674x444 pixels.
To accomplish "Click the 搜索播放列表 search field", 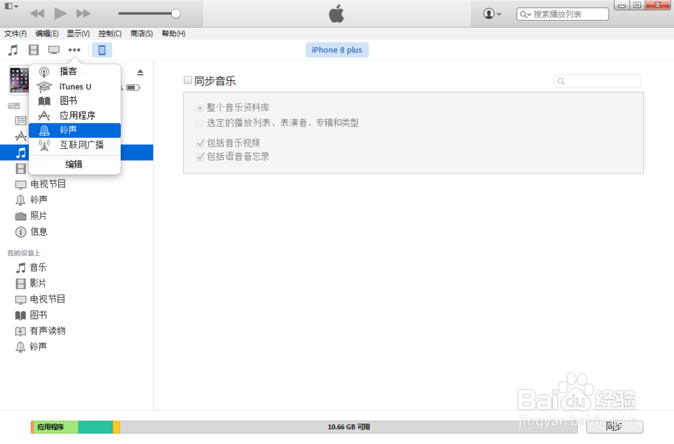I will [563, 14].
